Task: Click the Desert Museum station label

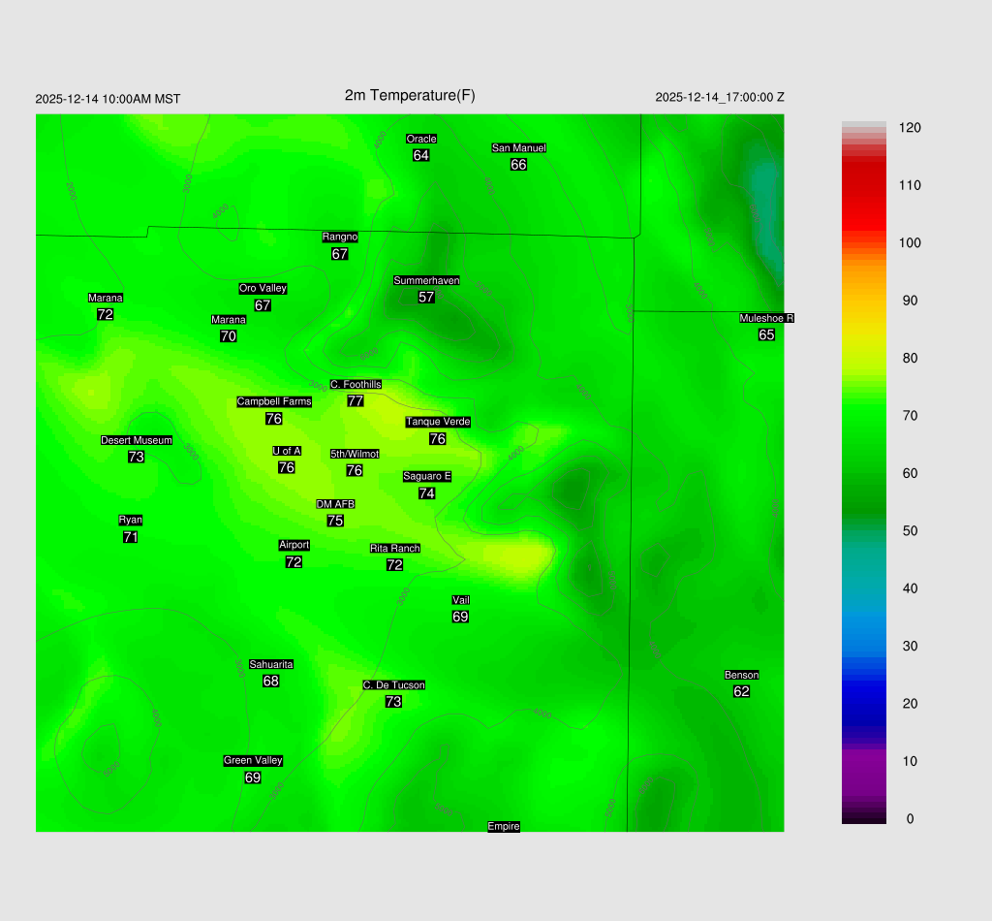Action: point(137,441)
